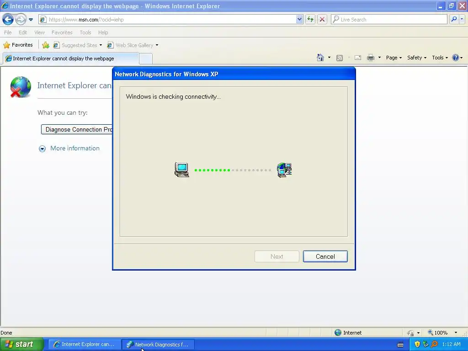Switch to Internet Explorer taskbar button
468x351 pixels.
(85, 345)
